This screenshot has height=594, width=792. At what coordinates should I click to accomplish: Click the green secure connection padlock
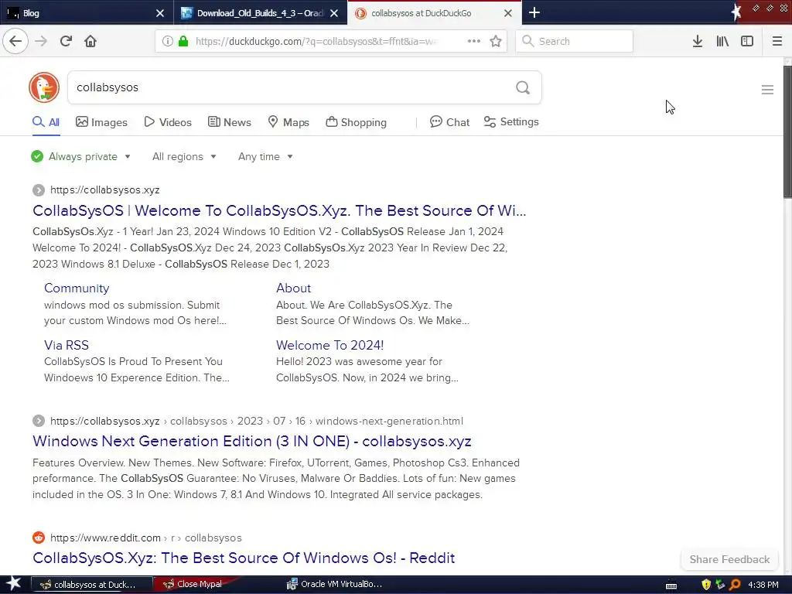(x=183, y=42)
